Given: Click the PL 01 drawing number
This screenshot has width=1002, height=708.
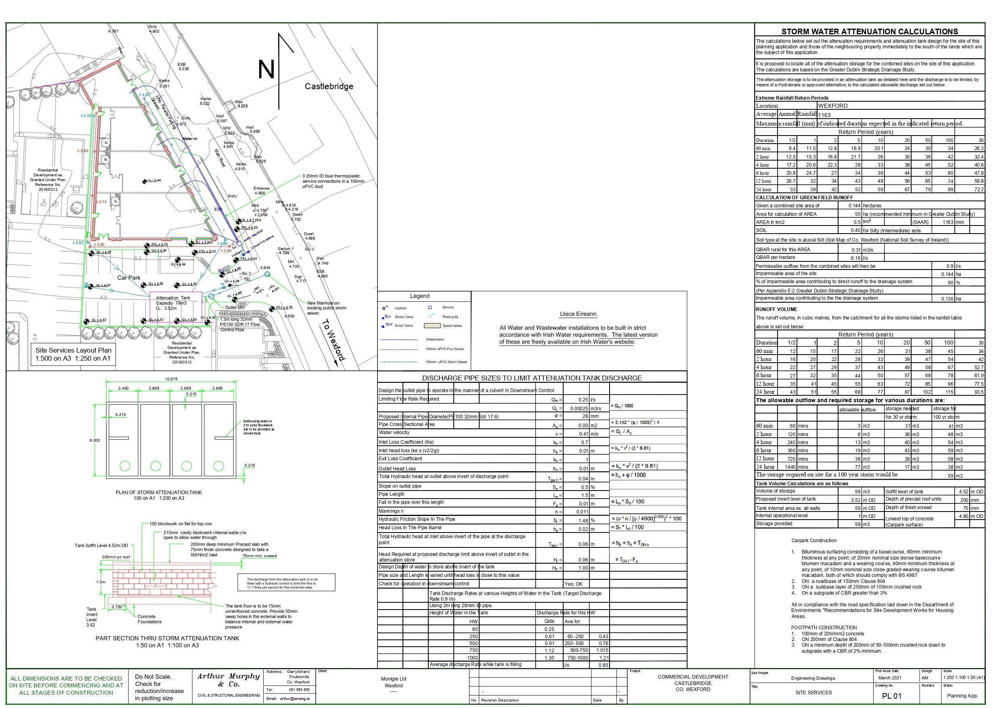Looking at the screenshot, I should (891, 696).
